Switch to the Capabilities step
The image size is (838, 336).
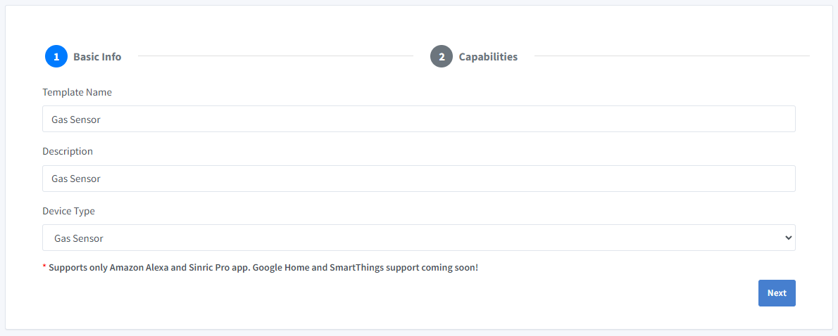(x=488, y=57)
